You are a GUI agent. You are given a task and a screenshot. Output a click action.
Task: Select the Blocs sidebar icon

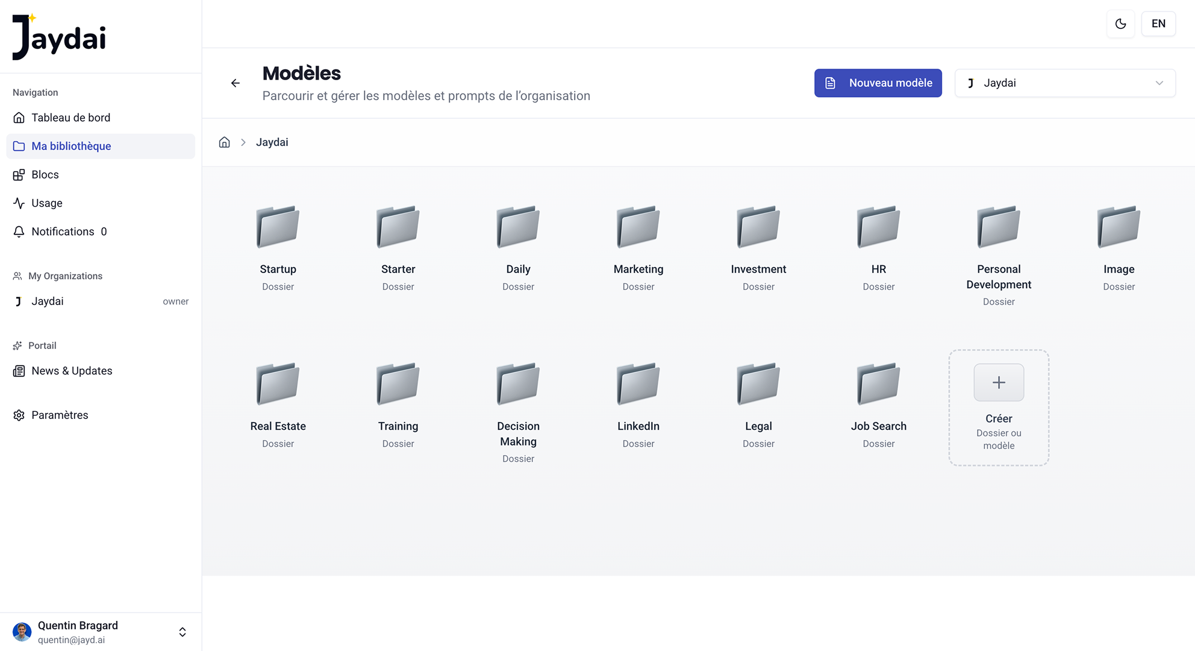point(19,174)
